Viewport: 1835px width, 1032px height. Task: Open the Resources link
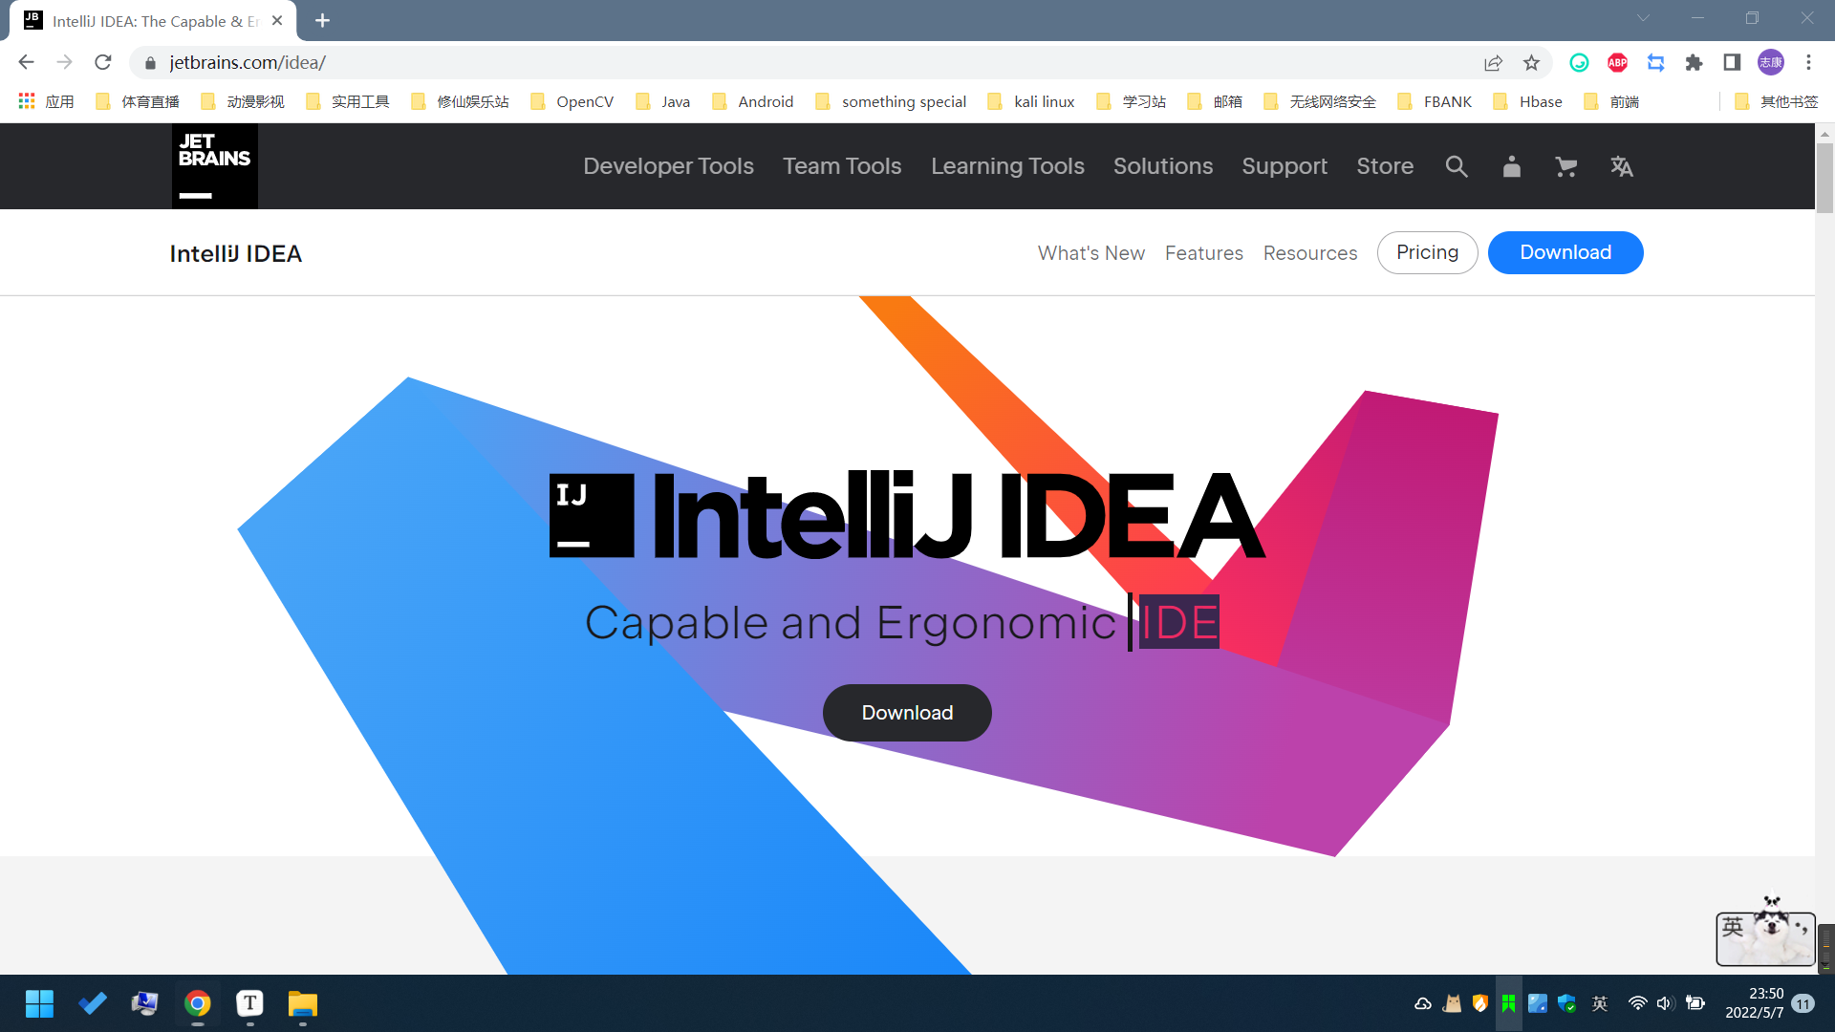[x=1310, y=253]
